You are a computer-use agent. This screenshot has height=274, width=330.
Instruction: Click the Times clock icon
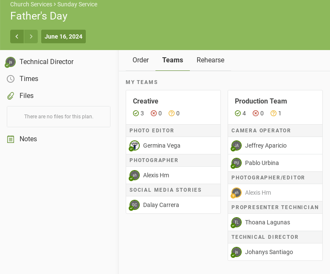11,79
